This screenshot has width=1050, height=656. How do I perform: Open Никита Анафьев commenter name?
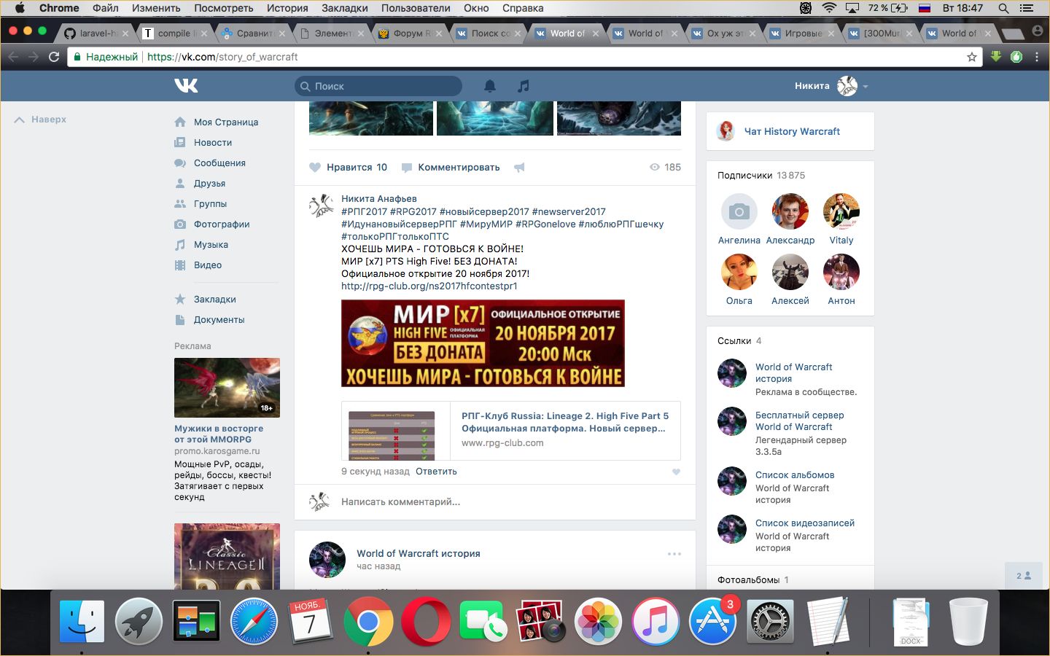[x=379, y=198]
